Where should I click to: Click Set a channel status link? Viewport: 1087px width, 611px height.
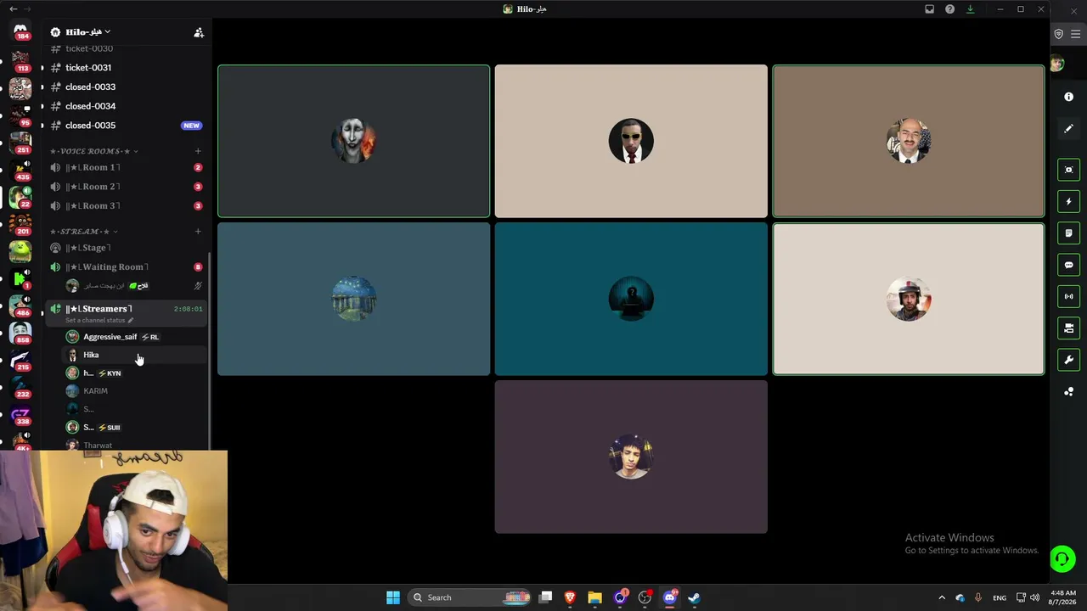coord(99,321)
